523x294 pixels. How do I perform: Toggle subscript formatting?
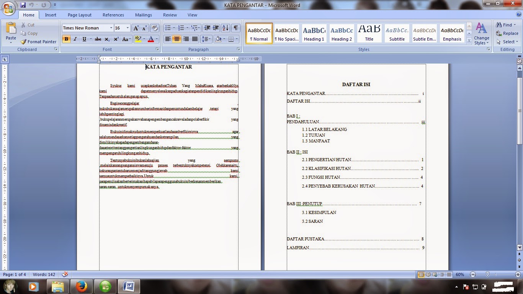[107, 39]
